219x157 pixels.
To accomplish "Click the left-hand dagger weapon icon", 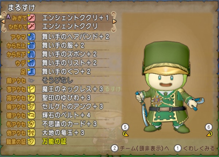I will coord(31,26).
